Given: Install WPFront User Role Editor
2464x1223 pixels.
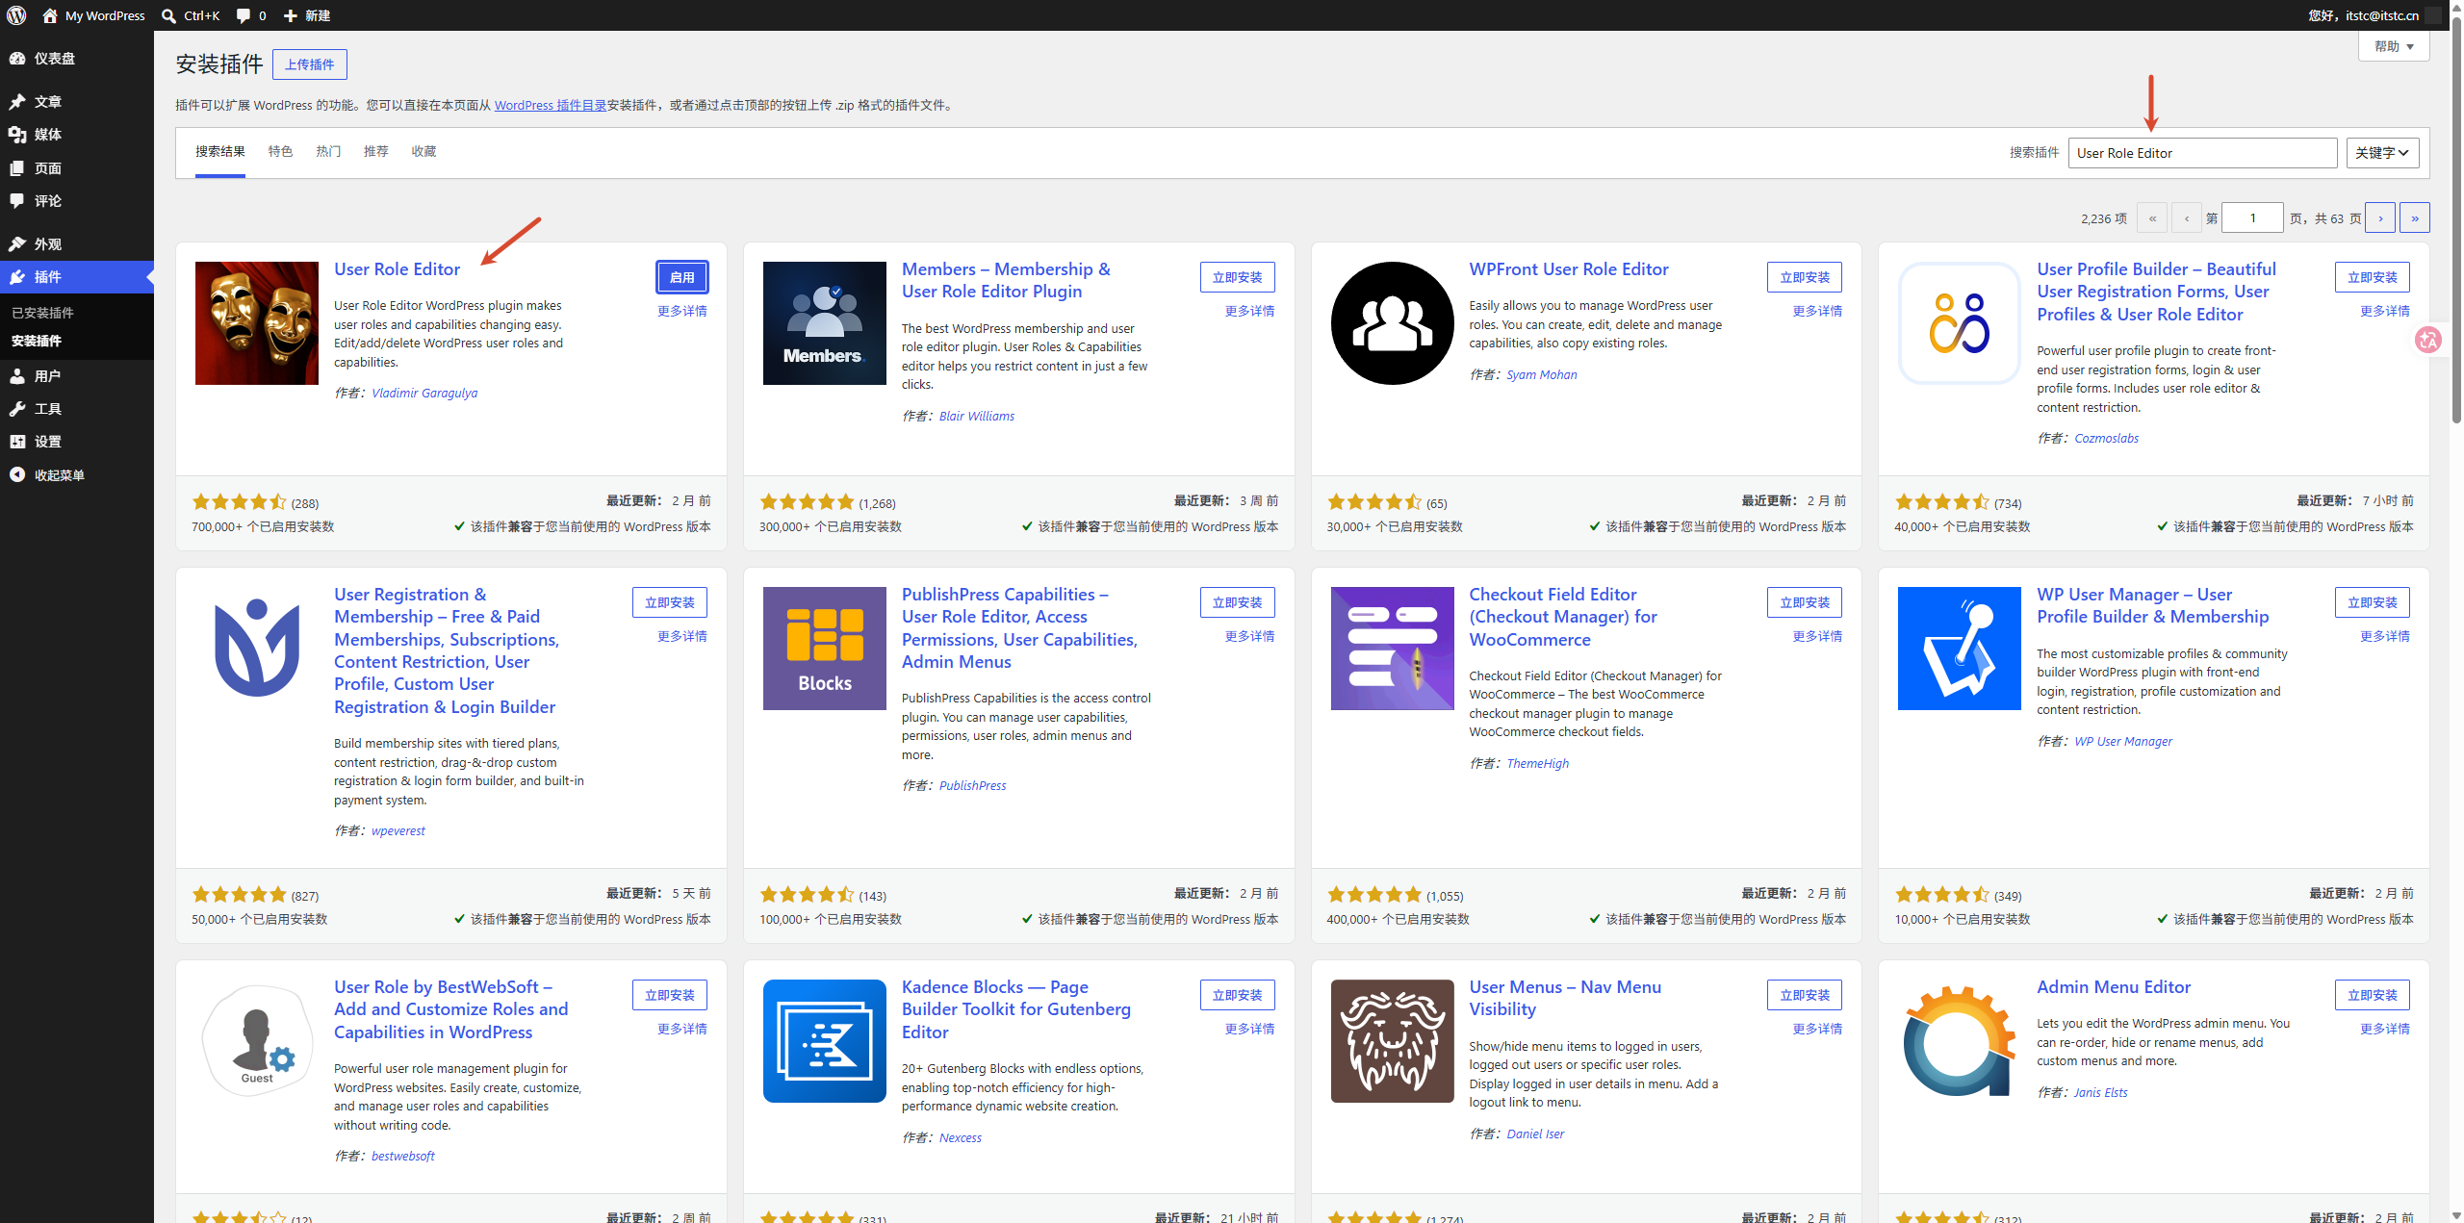Looking at the screenshot, I should [x=1805, y=277].
